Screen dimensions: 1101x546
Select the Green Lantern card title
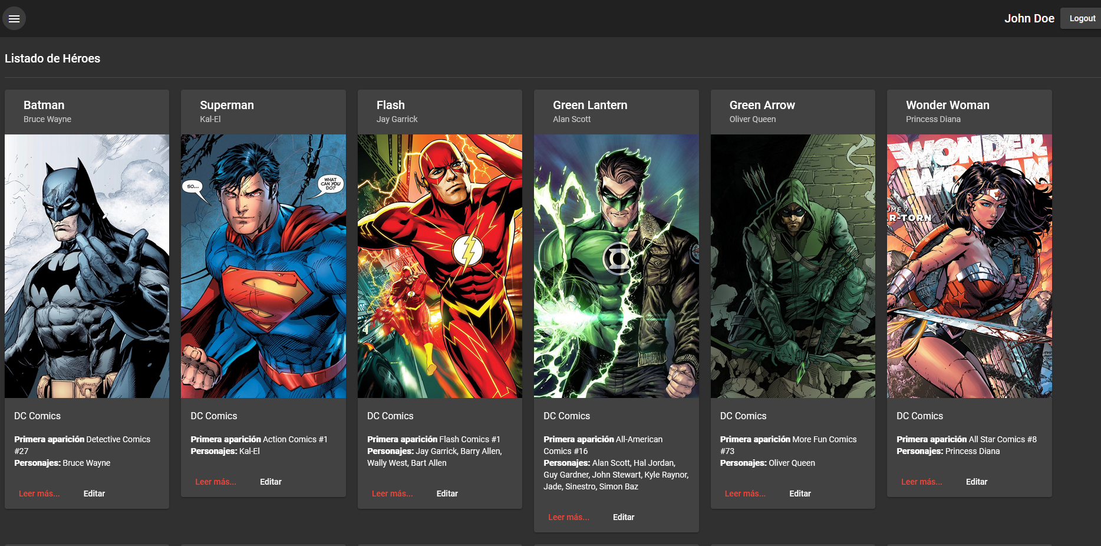[x=590, y=105]
